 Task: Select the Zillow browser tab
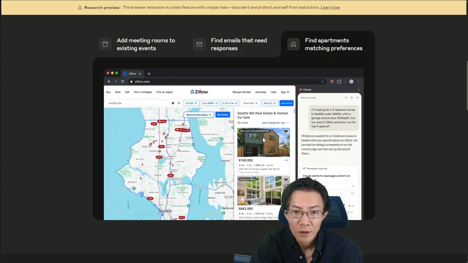click(132, 74)
